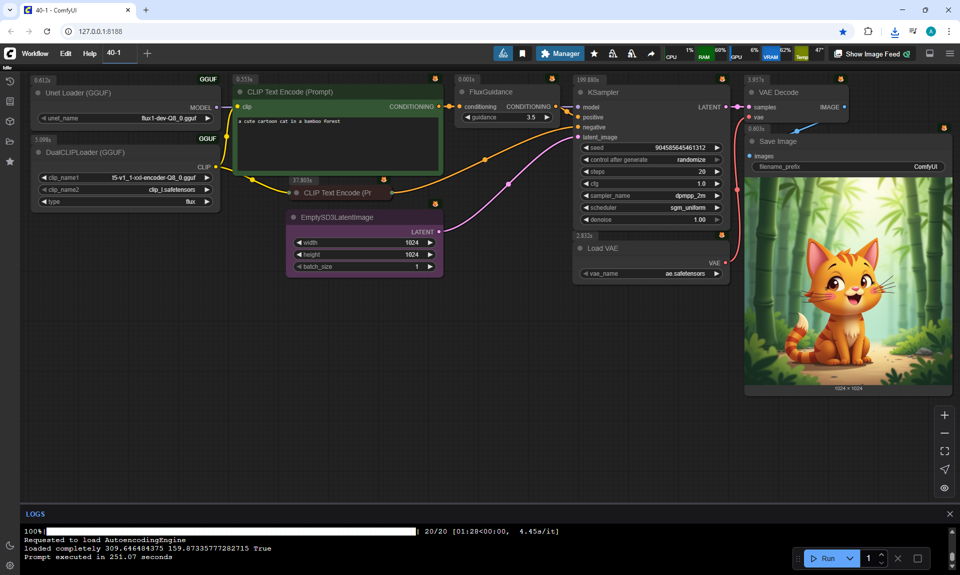
Task: Click the generated cat image preview
Action: tap(848, 281)
